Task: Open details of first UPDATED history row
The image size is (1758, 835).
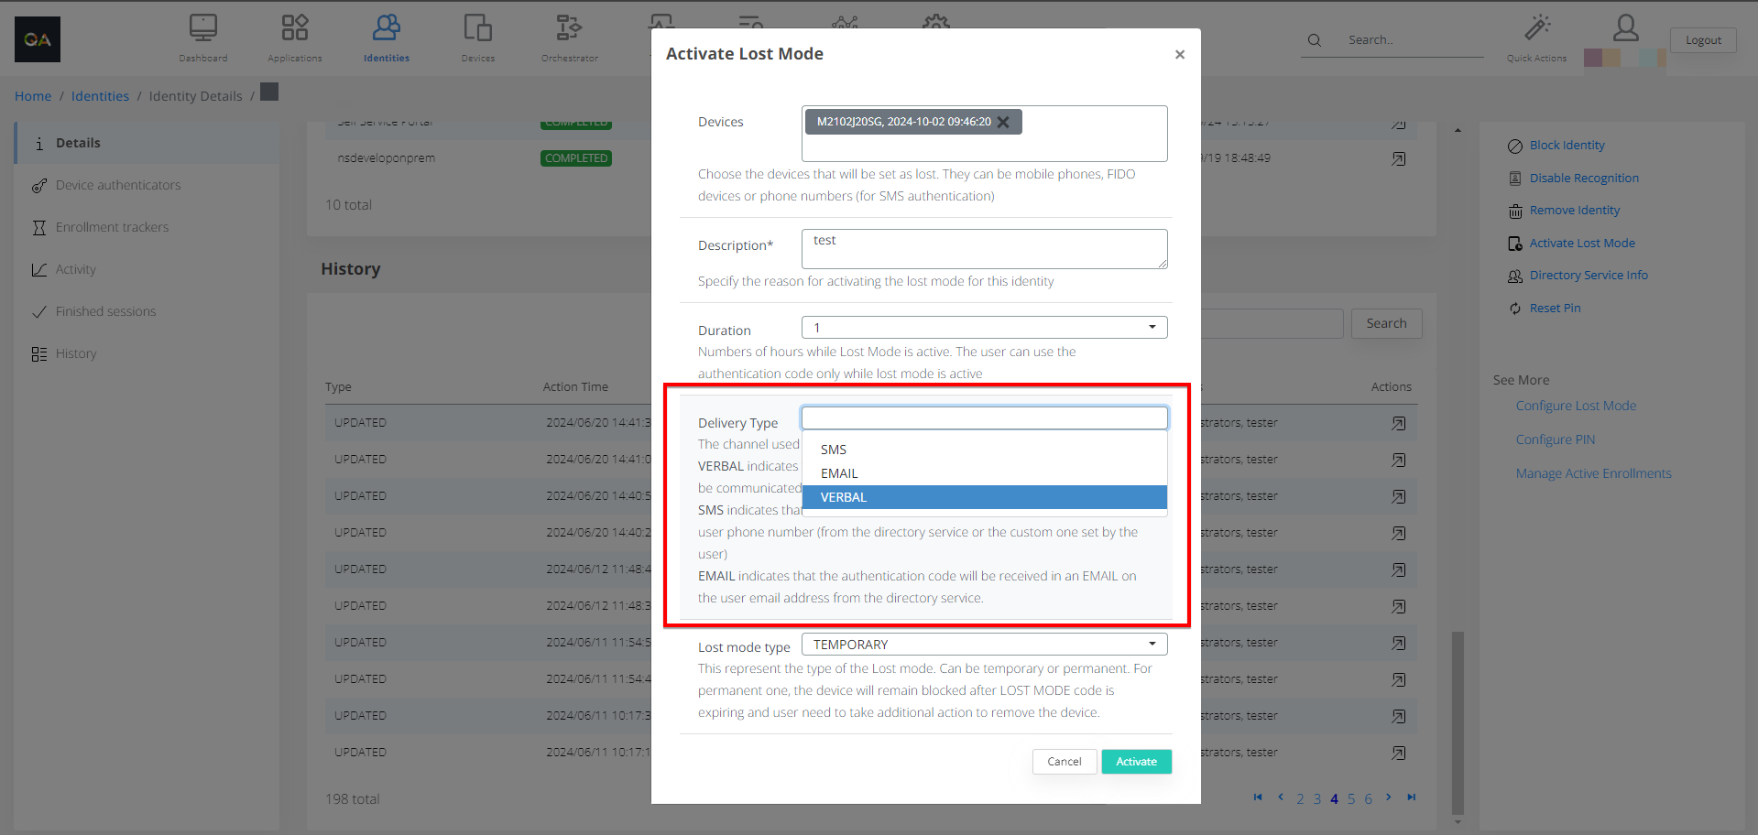Action: coord(1398,423)
